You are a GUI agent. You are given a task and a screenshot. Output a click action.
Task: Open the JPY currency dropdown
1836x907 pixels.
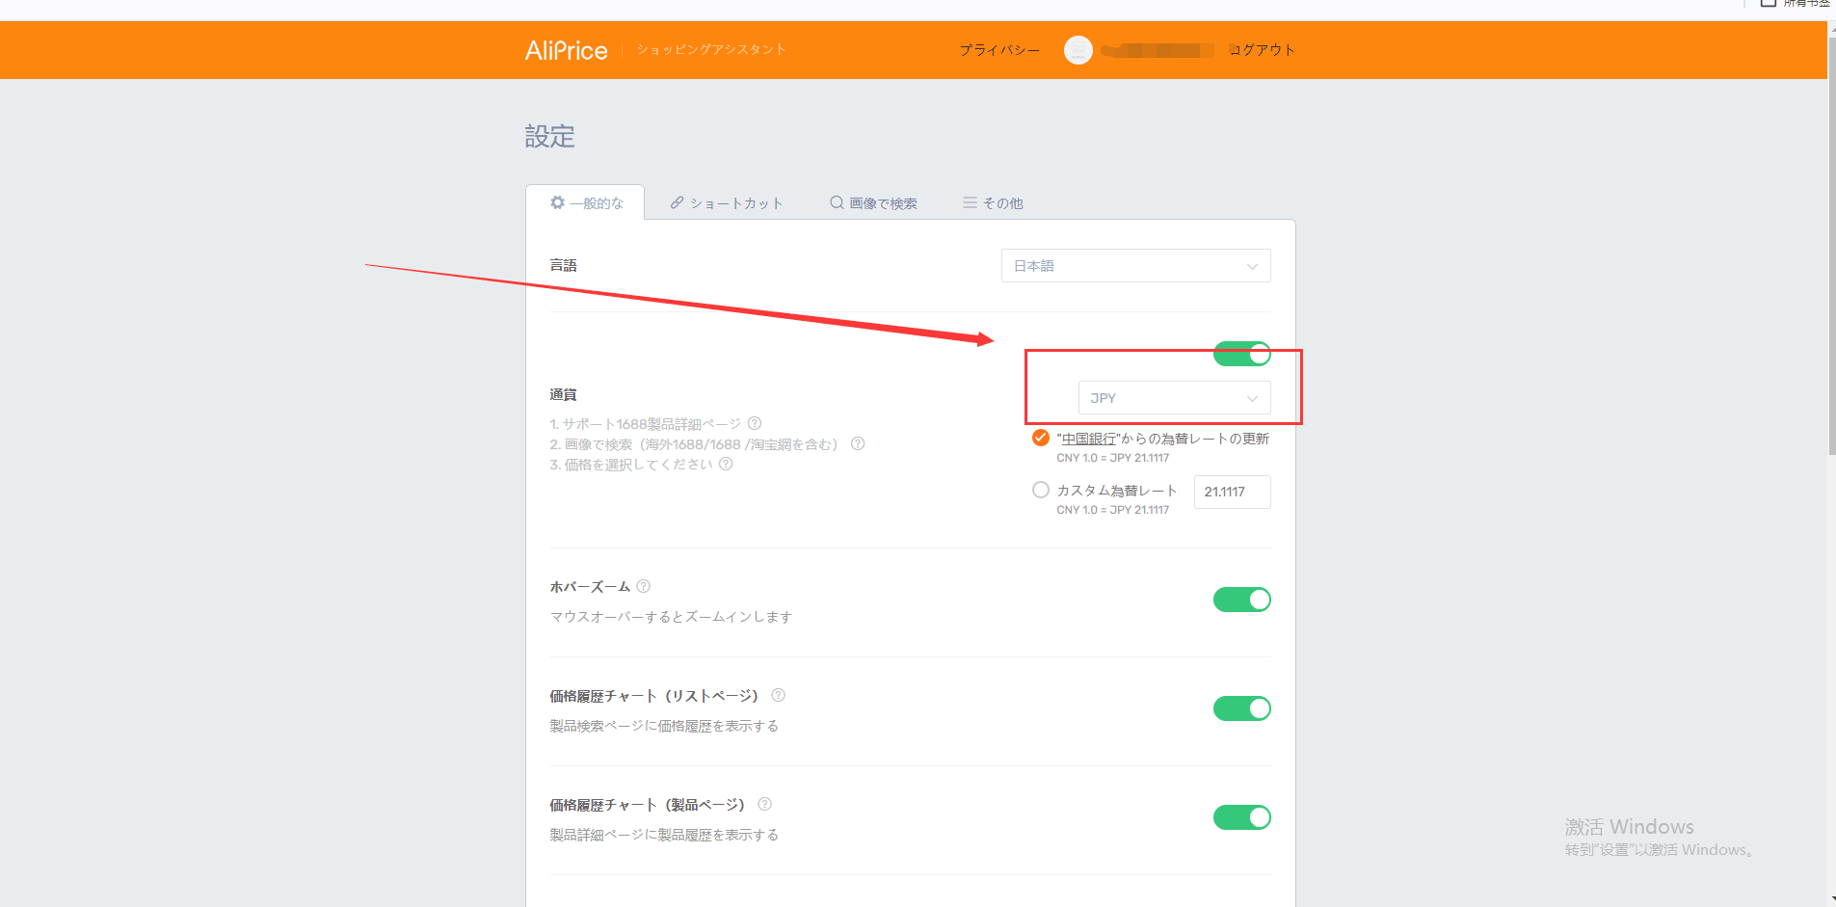coord(1174,398)
